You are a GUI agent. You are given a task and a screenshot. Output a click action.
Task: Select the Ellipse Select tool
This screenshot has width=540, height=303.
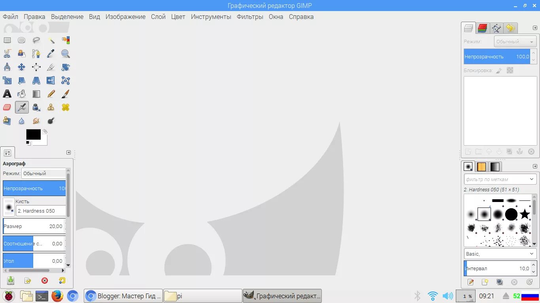[x=22, y=40]
